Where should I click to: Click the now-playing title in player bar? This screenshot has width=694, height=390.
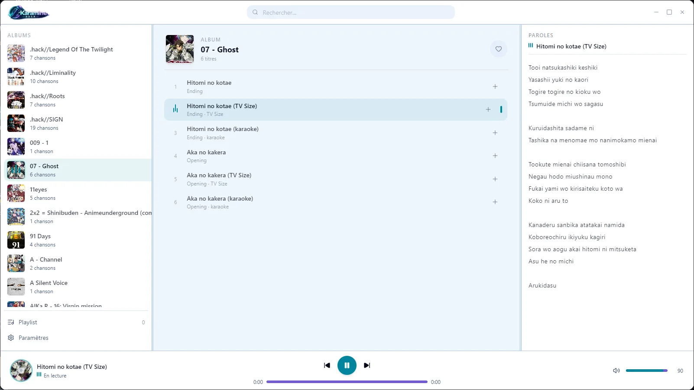click(72, 367)
